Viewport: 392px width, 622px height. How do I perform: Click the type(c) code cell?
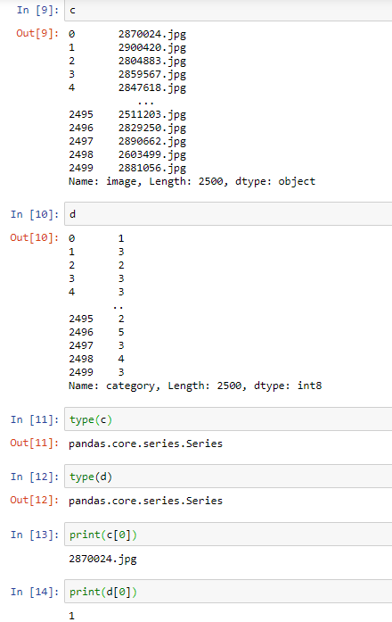coord(228,419)
